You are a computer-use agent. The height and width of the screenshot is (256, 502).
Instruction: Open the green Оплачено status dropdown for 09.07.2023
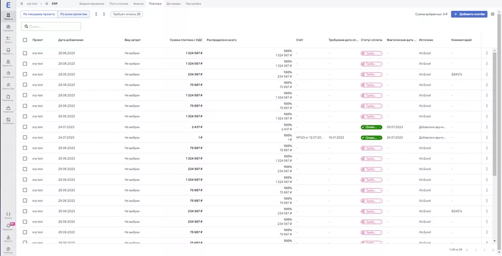pyautogui.click(x=371, y=127)
